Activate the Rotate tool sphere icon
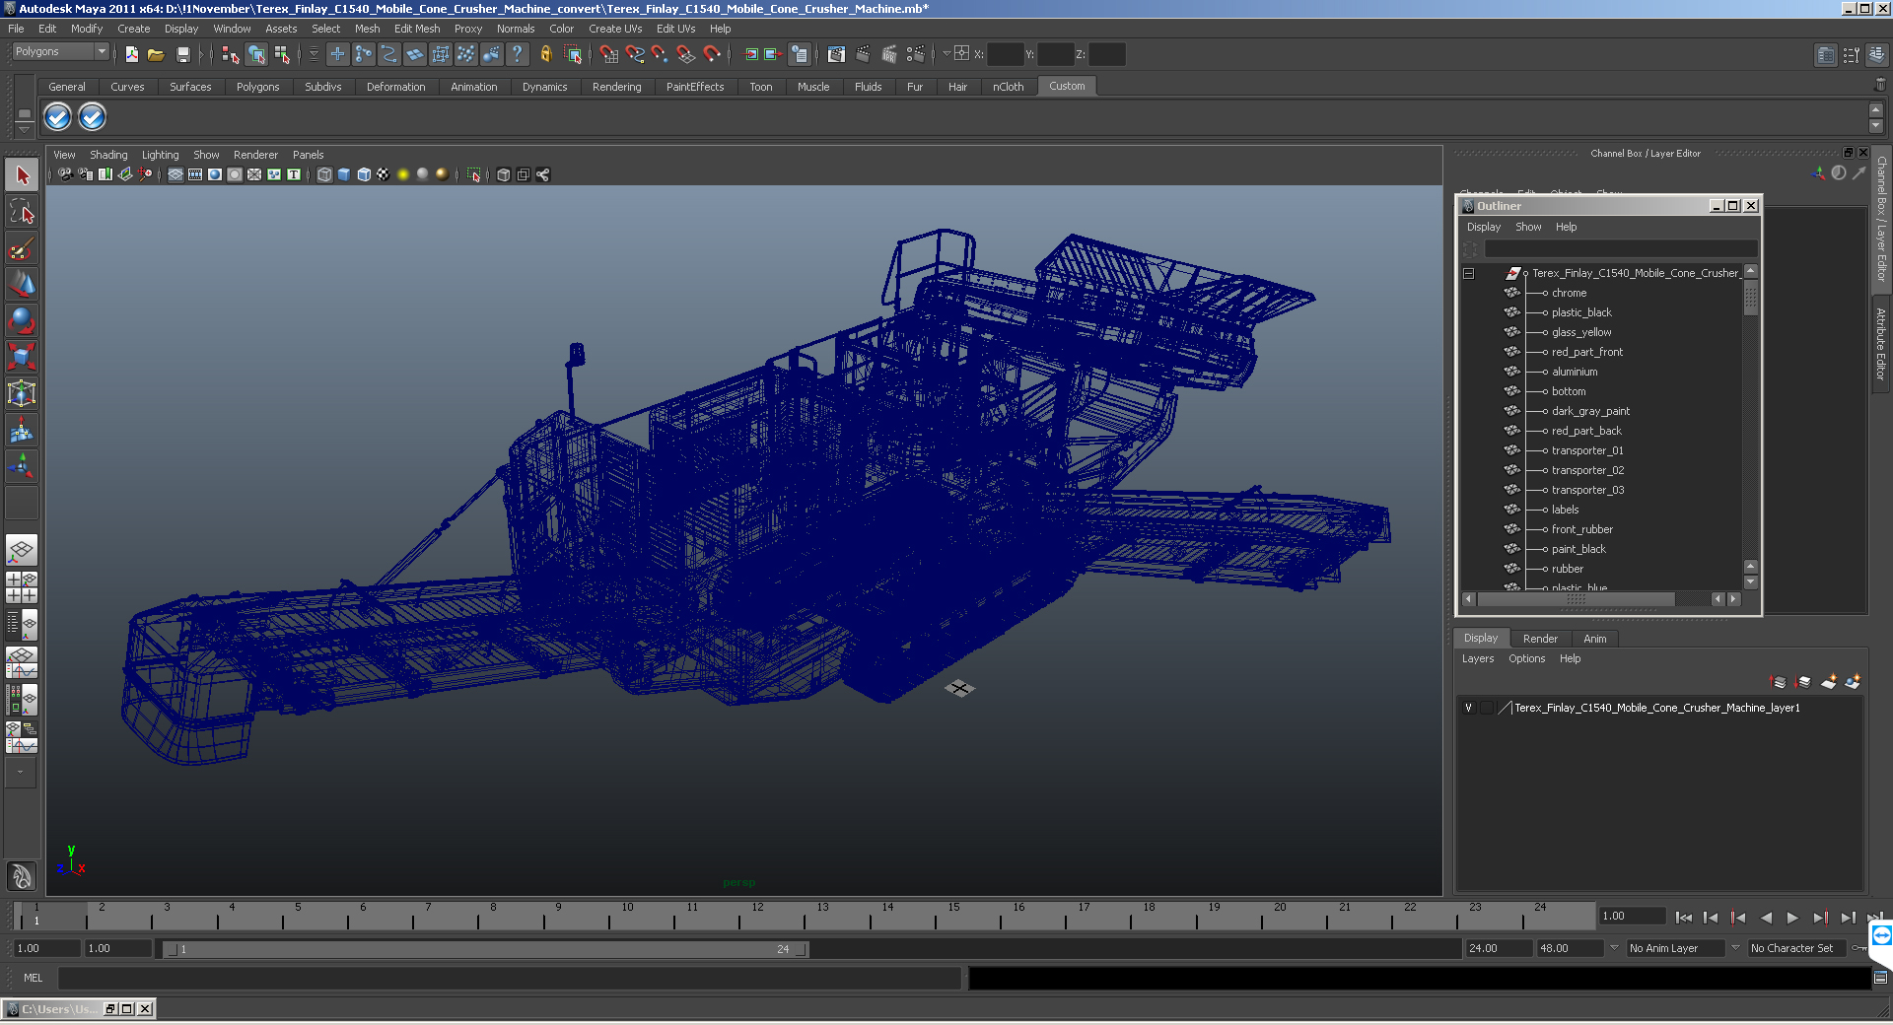Screen dimensions: 1893x1025 coord(22,320)
